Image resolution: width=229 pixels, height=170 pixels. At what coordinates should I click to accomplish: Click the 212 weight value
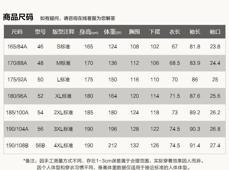tap(112, 146)
